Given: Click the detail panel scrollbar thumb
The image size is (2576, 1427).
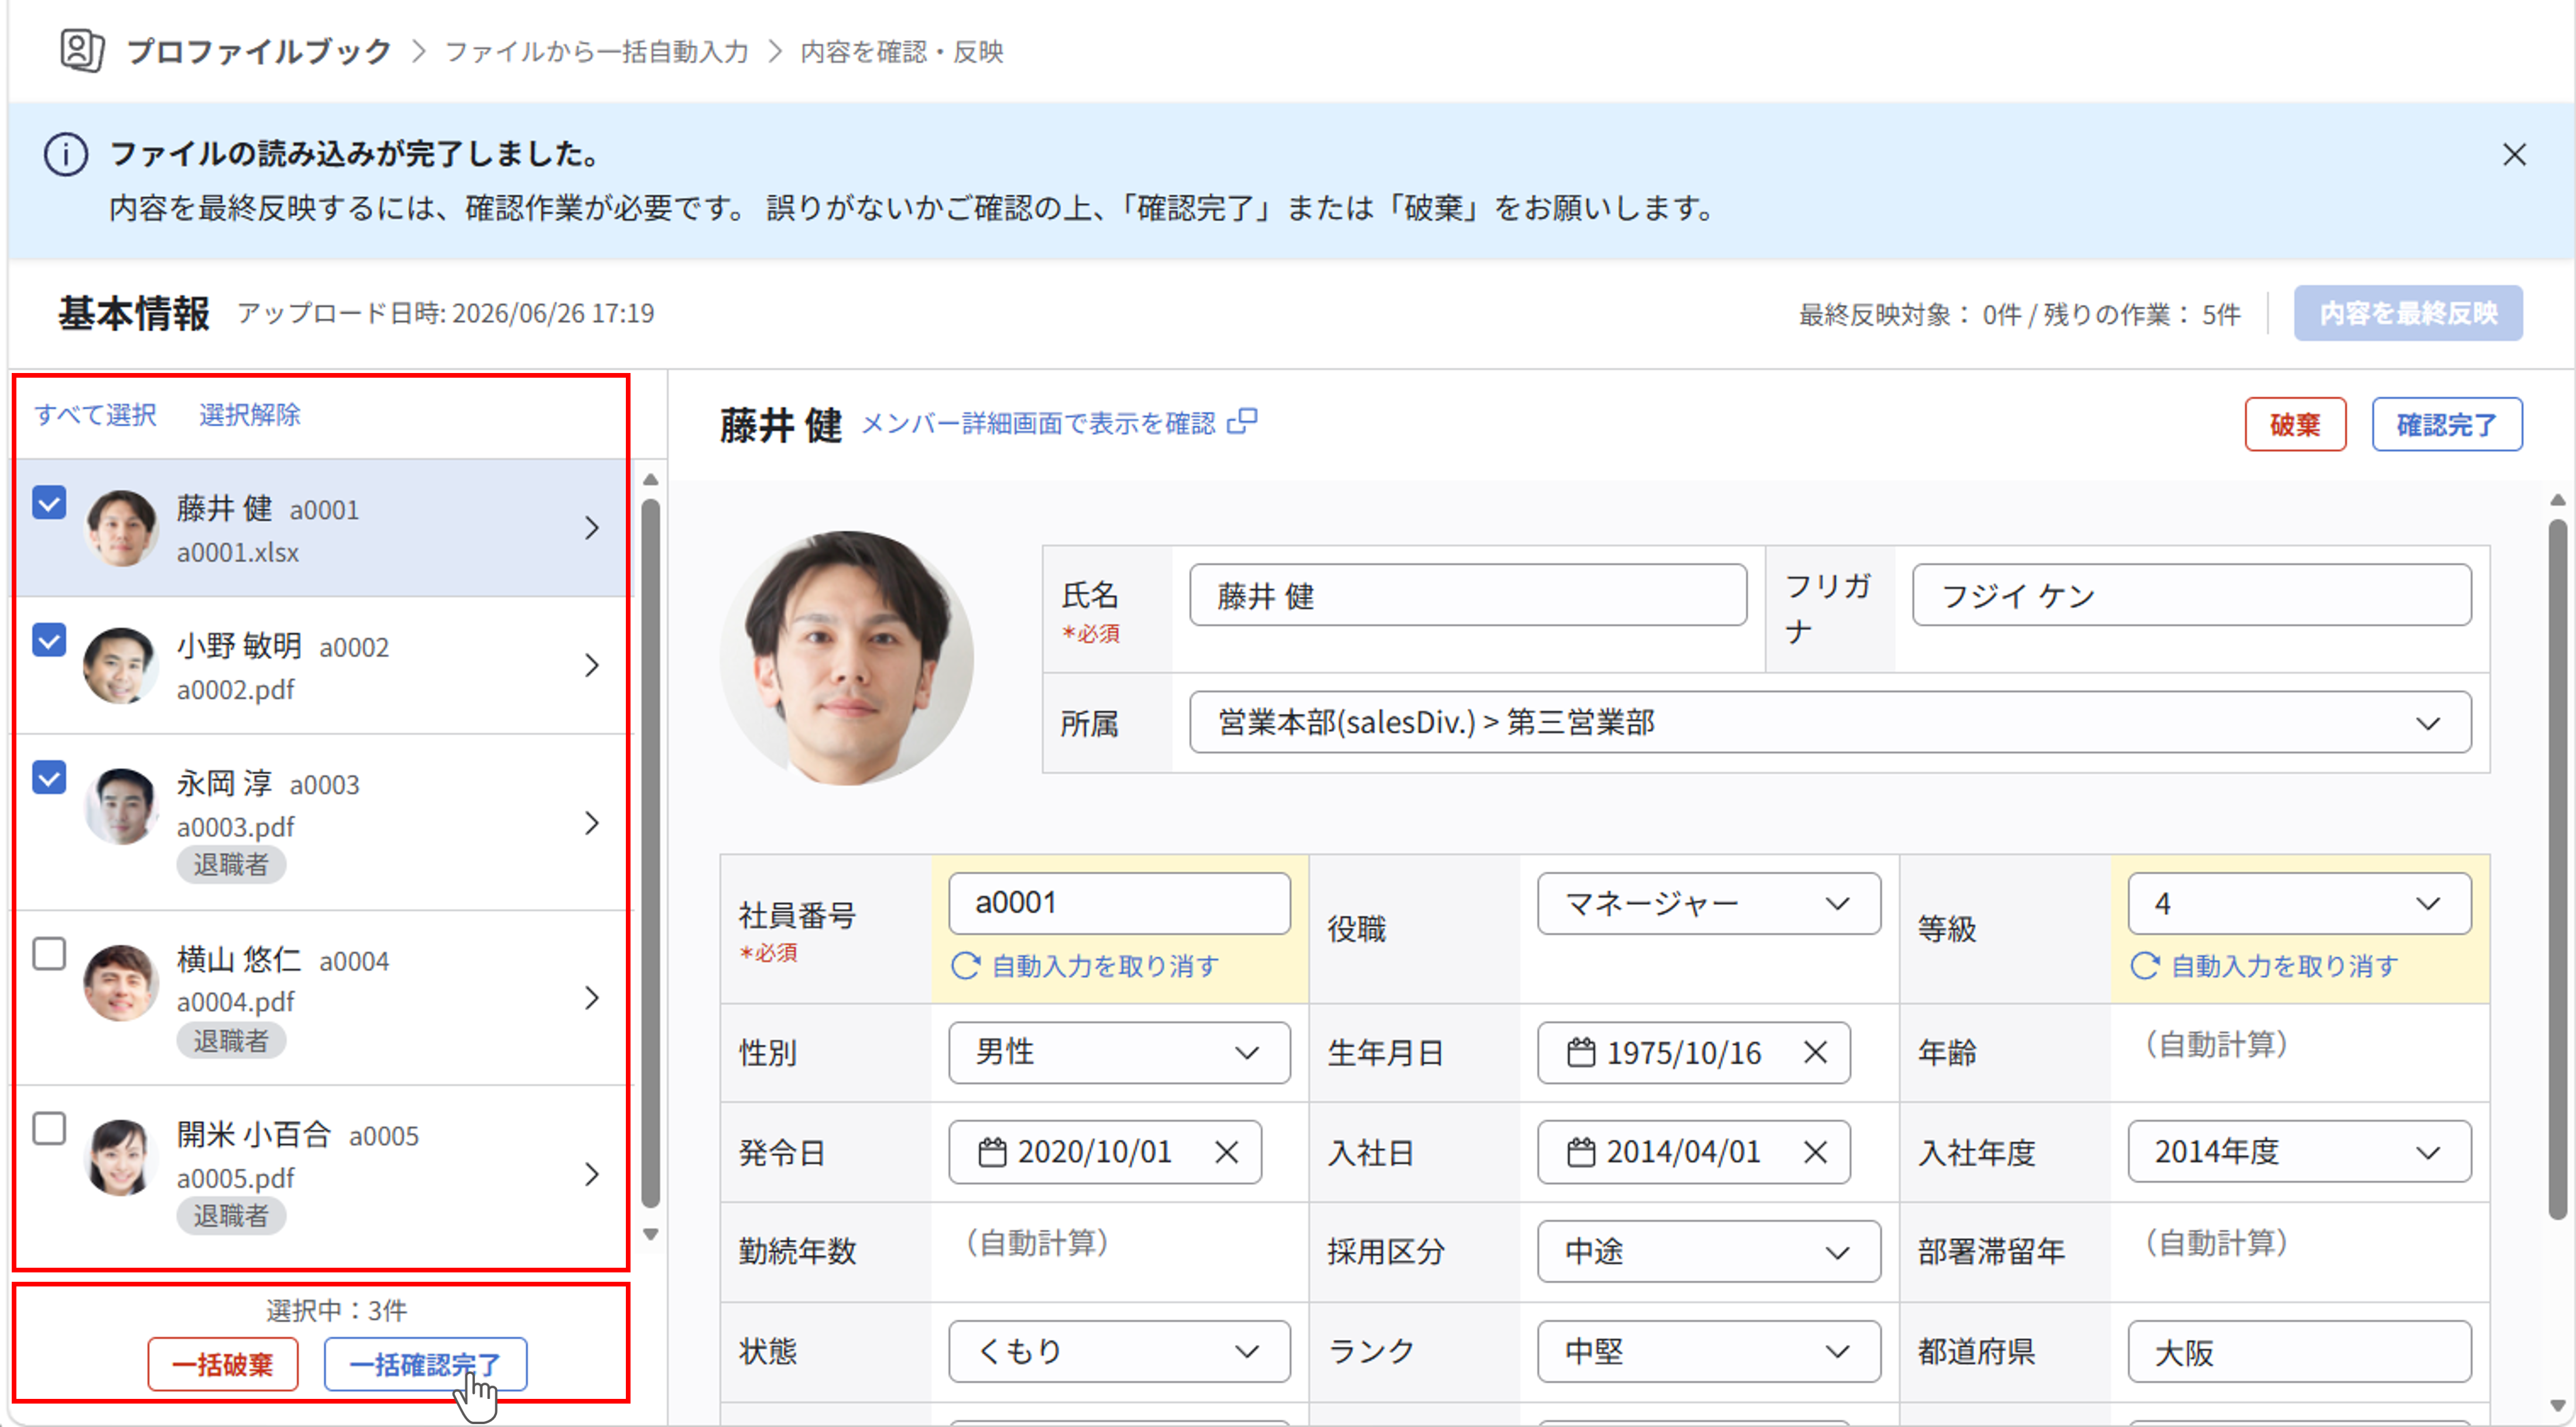Looking at the screenshot, I should point(2558,869).
